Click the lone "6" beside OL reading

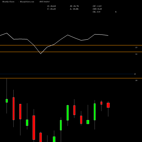tap(116, 12)
